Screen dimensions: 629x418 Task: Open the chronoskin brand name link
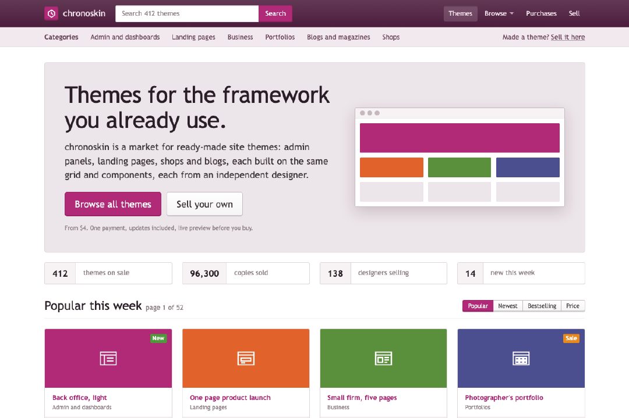(84, 13)
